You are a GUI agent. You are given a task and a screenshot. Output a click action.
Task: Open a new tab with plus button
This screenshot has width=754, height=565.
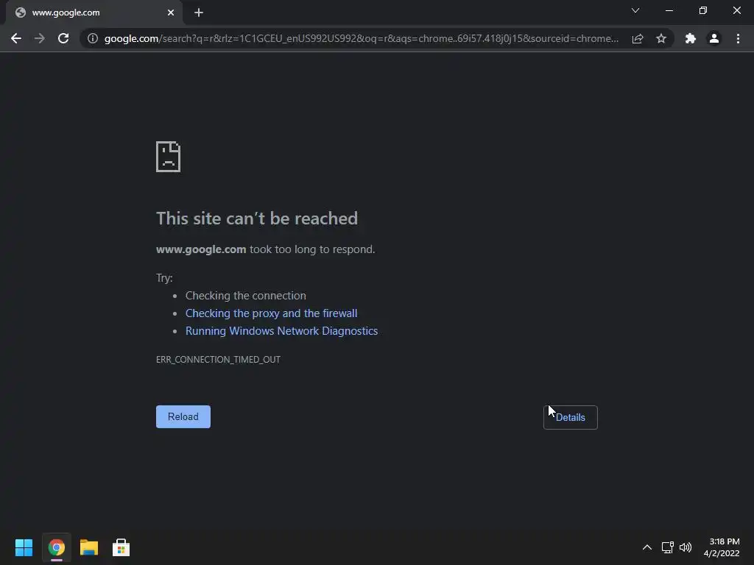(x=199, y=13)
